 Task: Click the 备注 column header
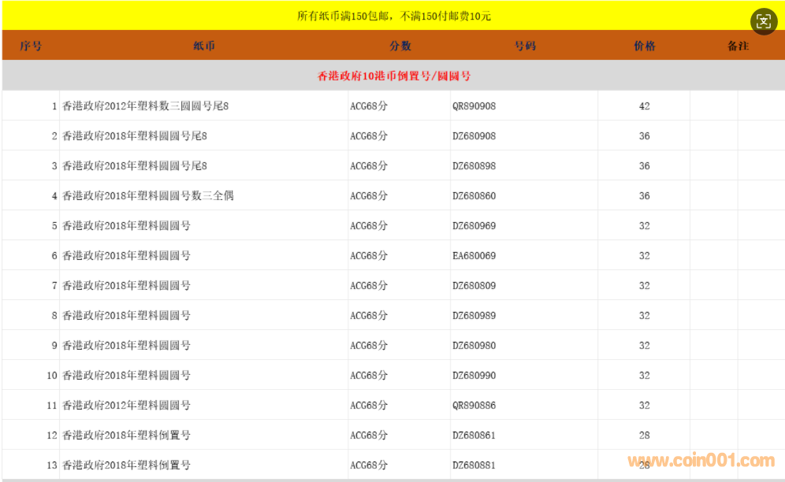(737, 46)
